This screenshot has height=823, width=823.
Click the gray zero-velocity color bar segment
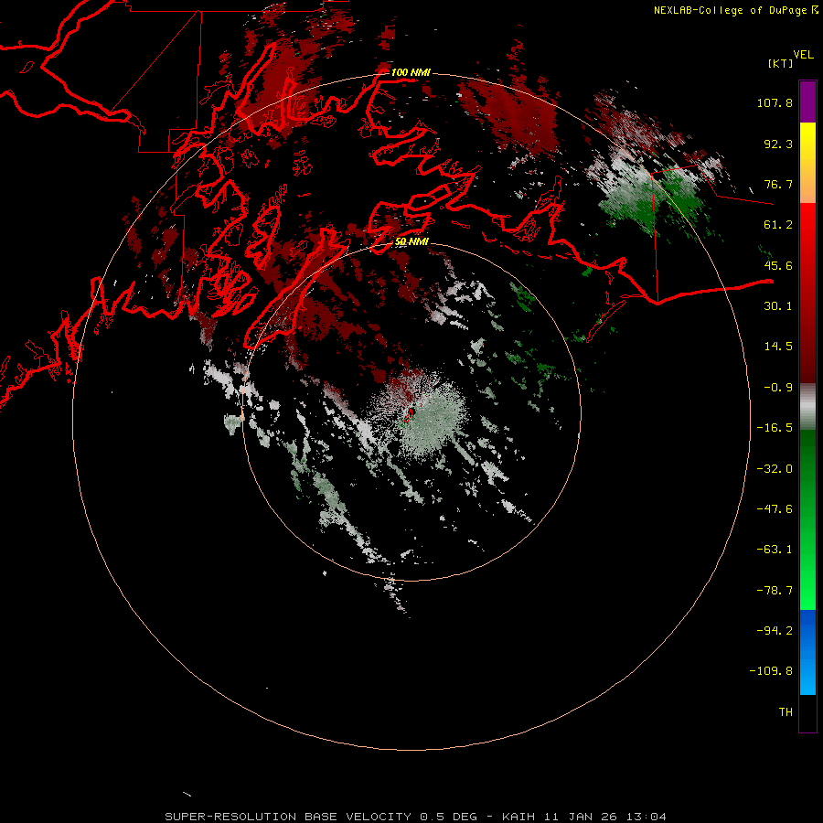click(807, 406)
